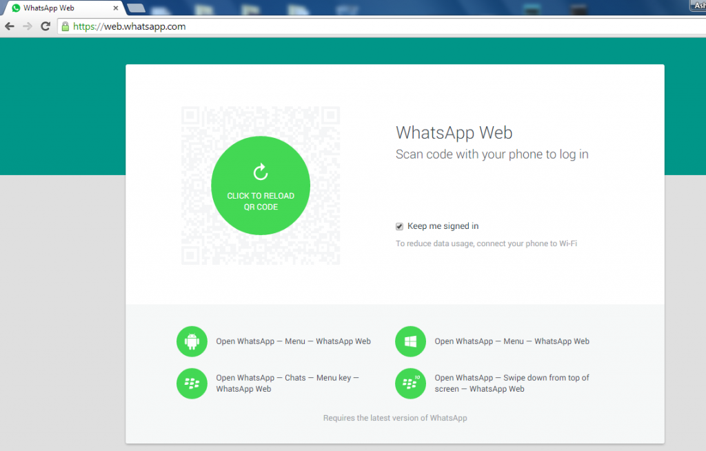Image resolution: width=706 pixels, height=451 pixels.
Task: Click the browser refresh icon
Action: coord(45,26)
